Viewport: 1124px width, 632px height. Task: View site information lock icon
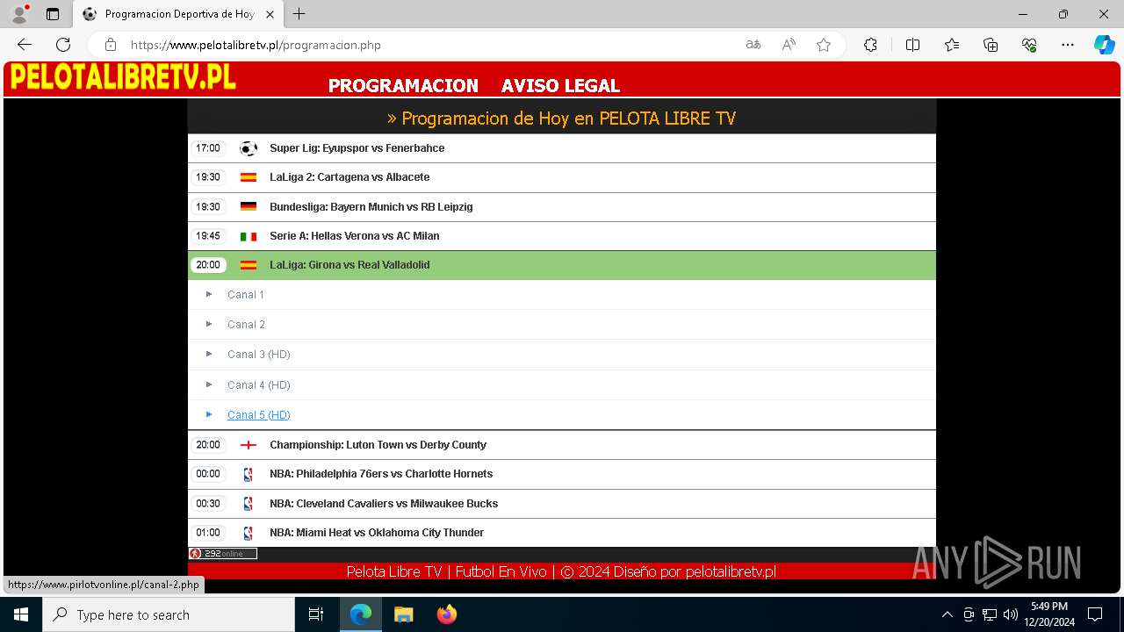pyautogui.click(x=111, y=45)
